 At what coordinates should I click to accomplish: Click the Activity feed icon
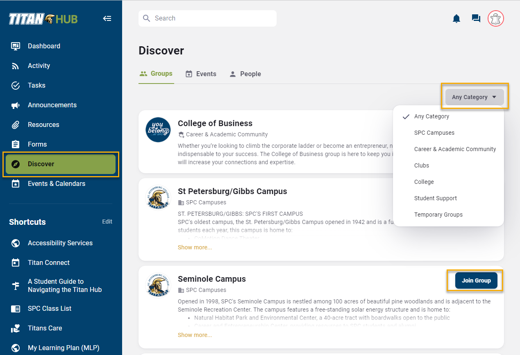pyautogui.click(x=16, y=66)
